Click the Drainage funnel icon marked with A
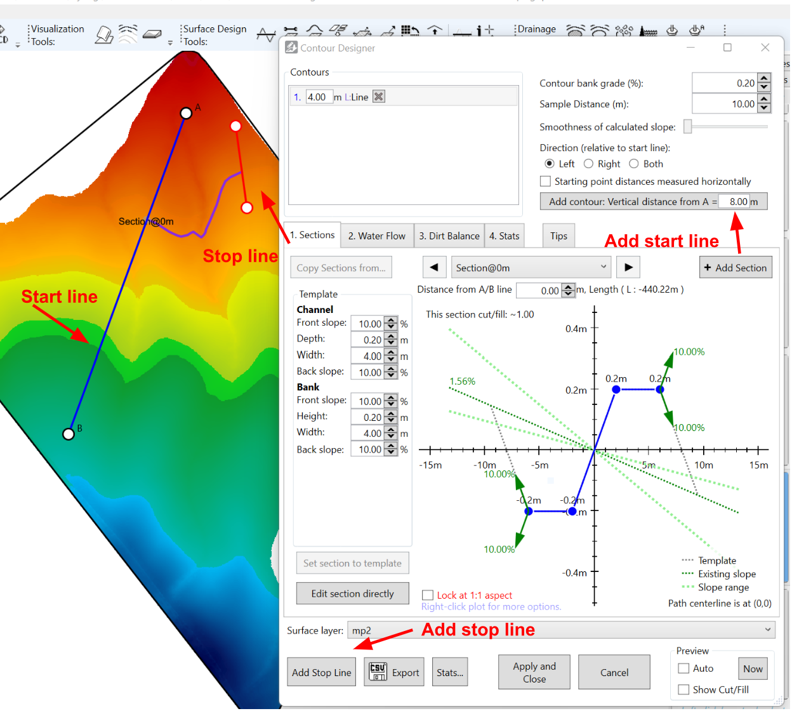The height and width of the screenshot is (711, 792). tap(697, 30)
